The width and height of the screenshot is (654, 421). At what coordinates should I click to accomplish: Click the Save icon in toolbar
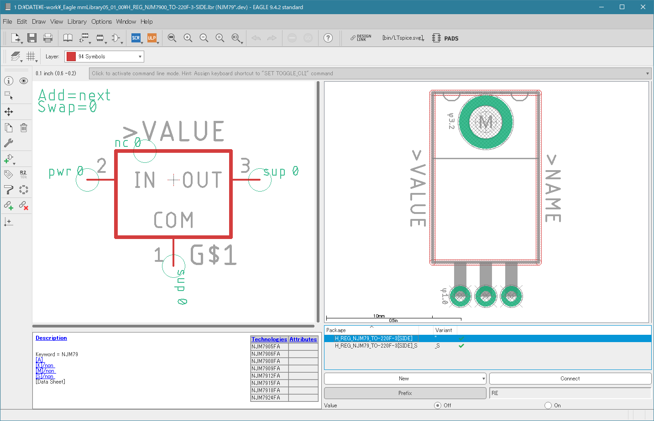[31, 38]
